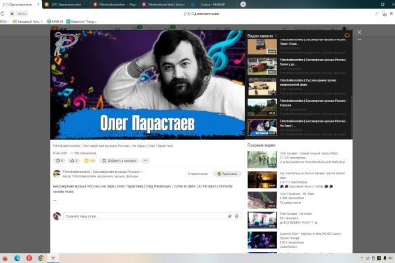Click the '5 подписчиков' subscriber count
Viewport: 395px width, 263px height.
pyautogui.click(x=197, y=174)
